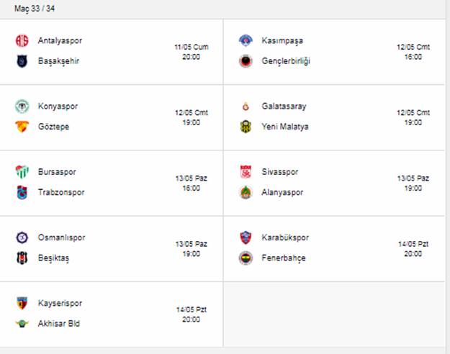The width and height of the screenshot is (450, 354).
Task: Click the Karabükspor match date 14/05 Pzt
Action: (x=413, y=244)
